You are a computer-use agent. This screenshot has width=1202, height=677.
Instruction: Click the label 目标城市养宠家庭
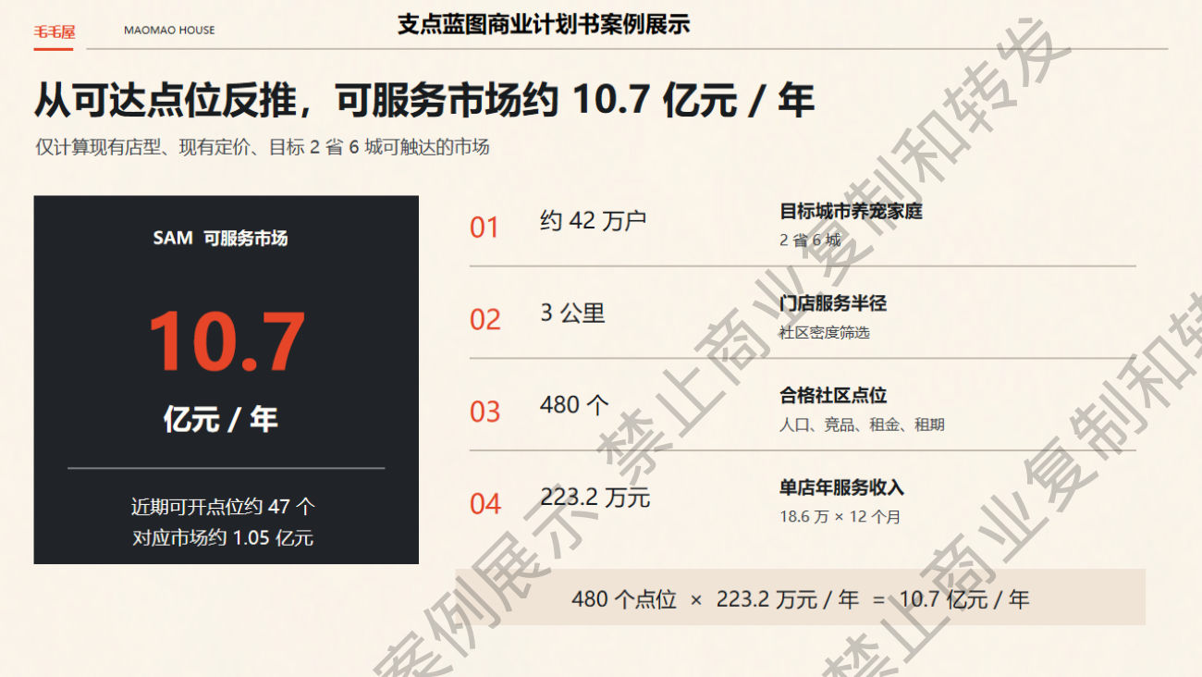point(851,212)
